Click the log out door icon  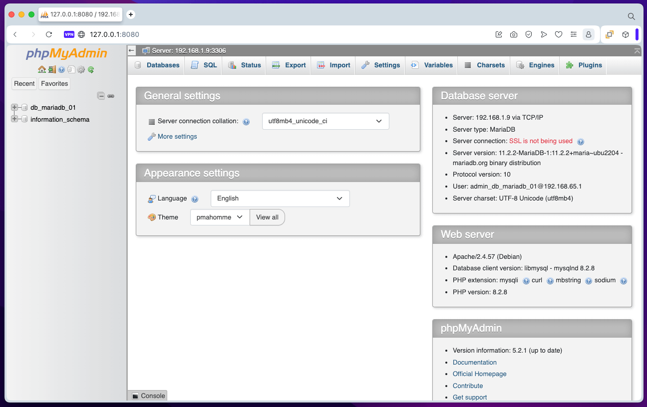pyautogui.click(x=52, y=70)
